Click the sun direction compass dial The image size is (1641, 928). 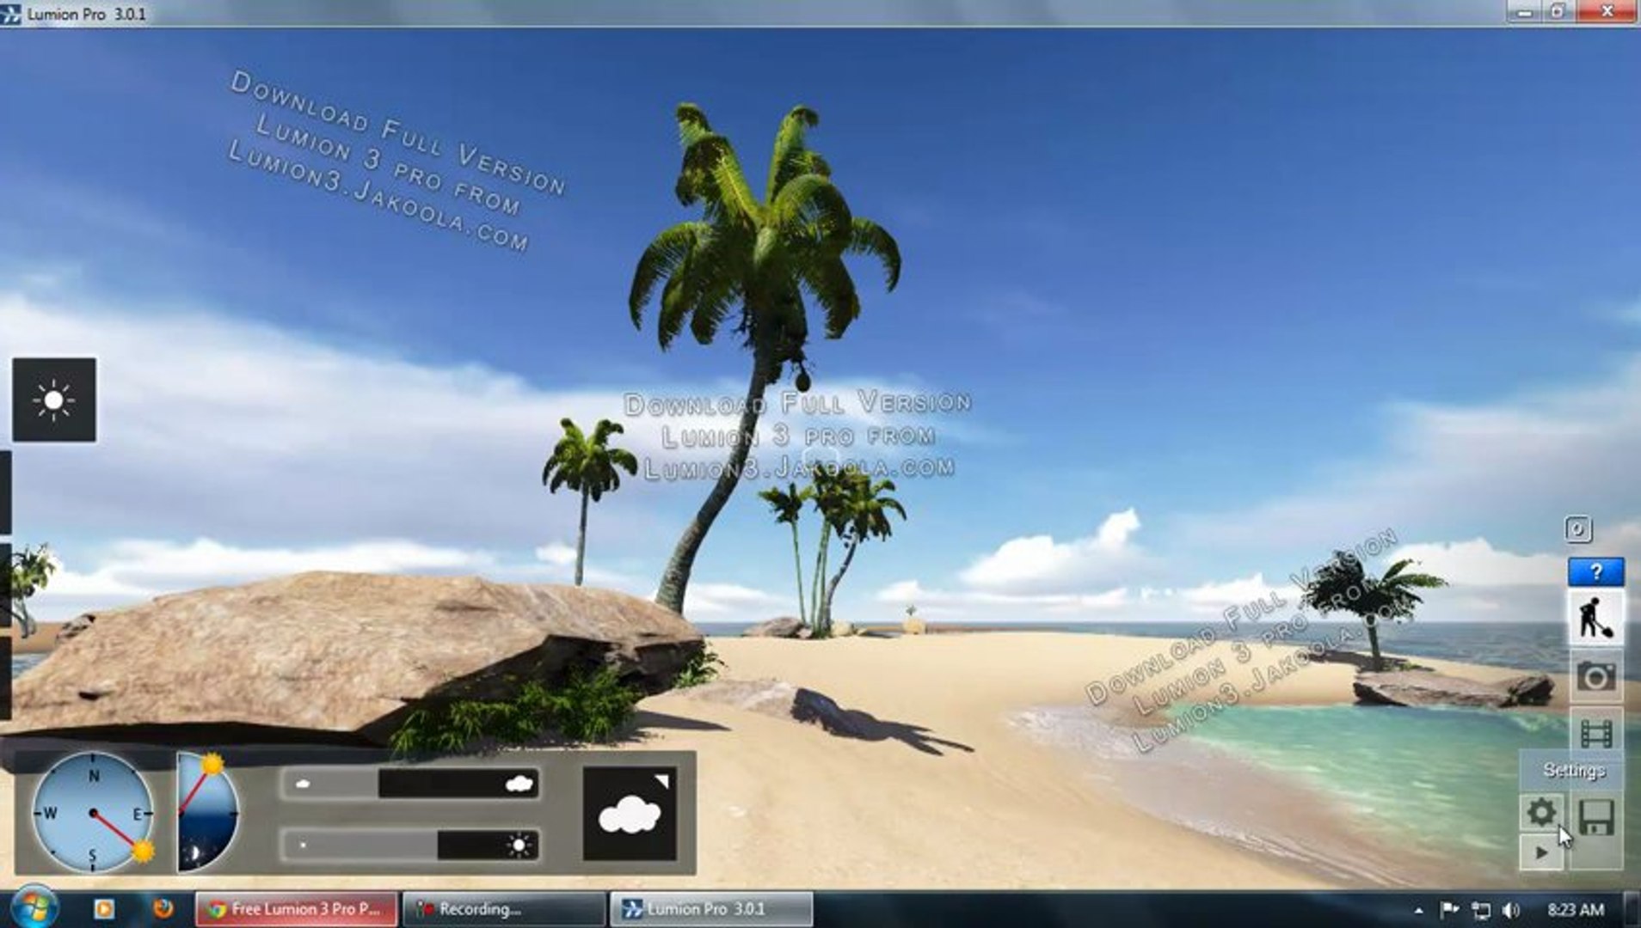pyautogui.click(x=93, y=812)
